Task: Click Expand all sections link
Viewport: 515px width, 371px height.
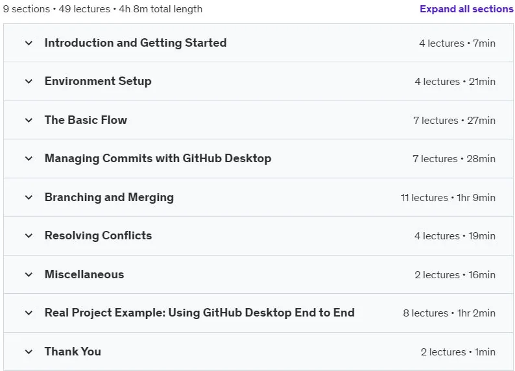Action: point(466,9)
